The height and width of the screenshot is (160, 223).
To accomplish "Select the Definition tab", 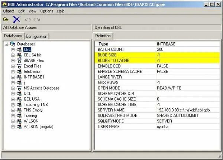I will click(103, 36).
